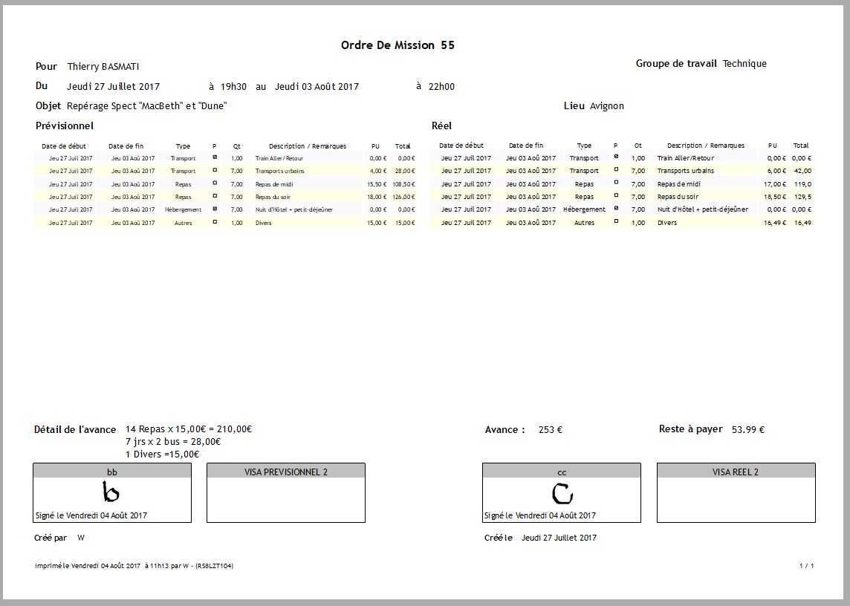
Task: Click the Réel section heading
Action: pos(441,126)
